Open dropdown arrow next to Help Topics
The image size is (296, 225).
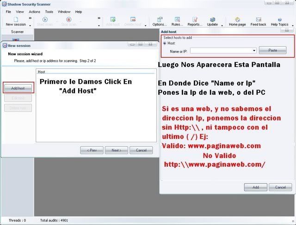293,25
